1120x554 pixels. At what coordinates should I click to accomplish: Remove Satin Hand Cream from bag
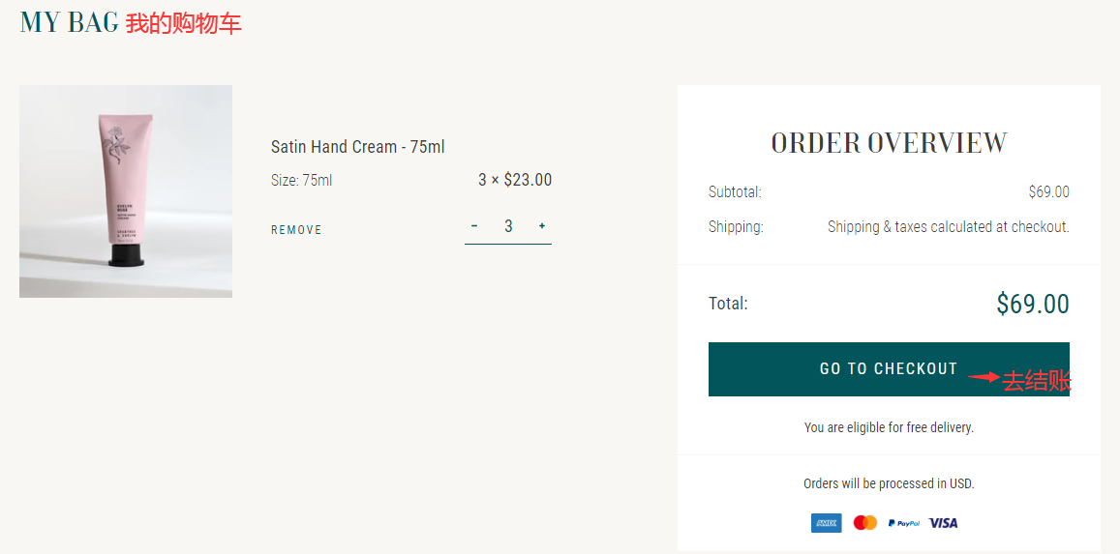(x=296, y=230)
